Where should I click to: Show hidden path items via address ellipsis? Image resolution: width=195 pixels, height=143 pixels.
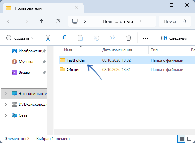pos(95,21)
